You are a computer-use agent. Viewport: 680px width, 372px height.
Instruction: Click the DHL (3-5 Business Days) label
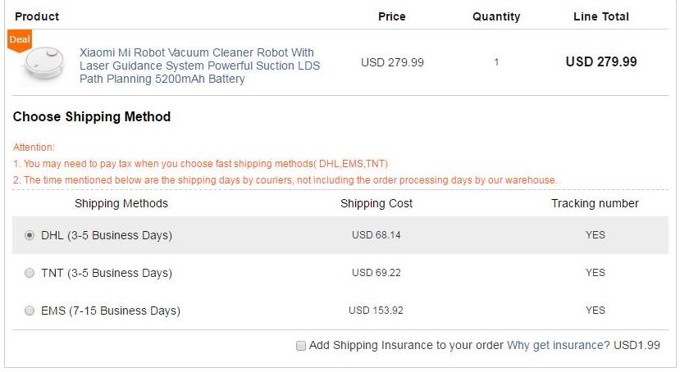[x=107, y=235]
